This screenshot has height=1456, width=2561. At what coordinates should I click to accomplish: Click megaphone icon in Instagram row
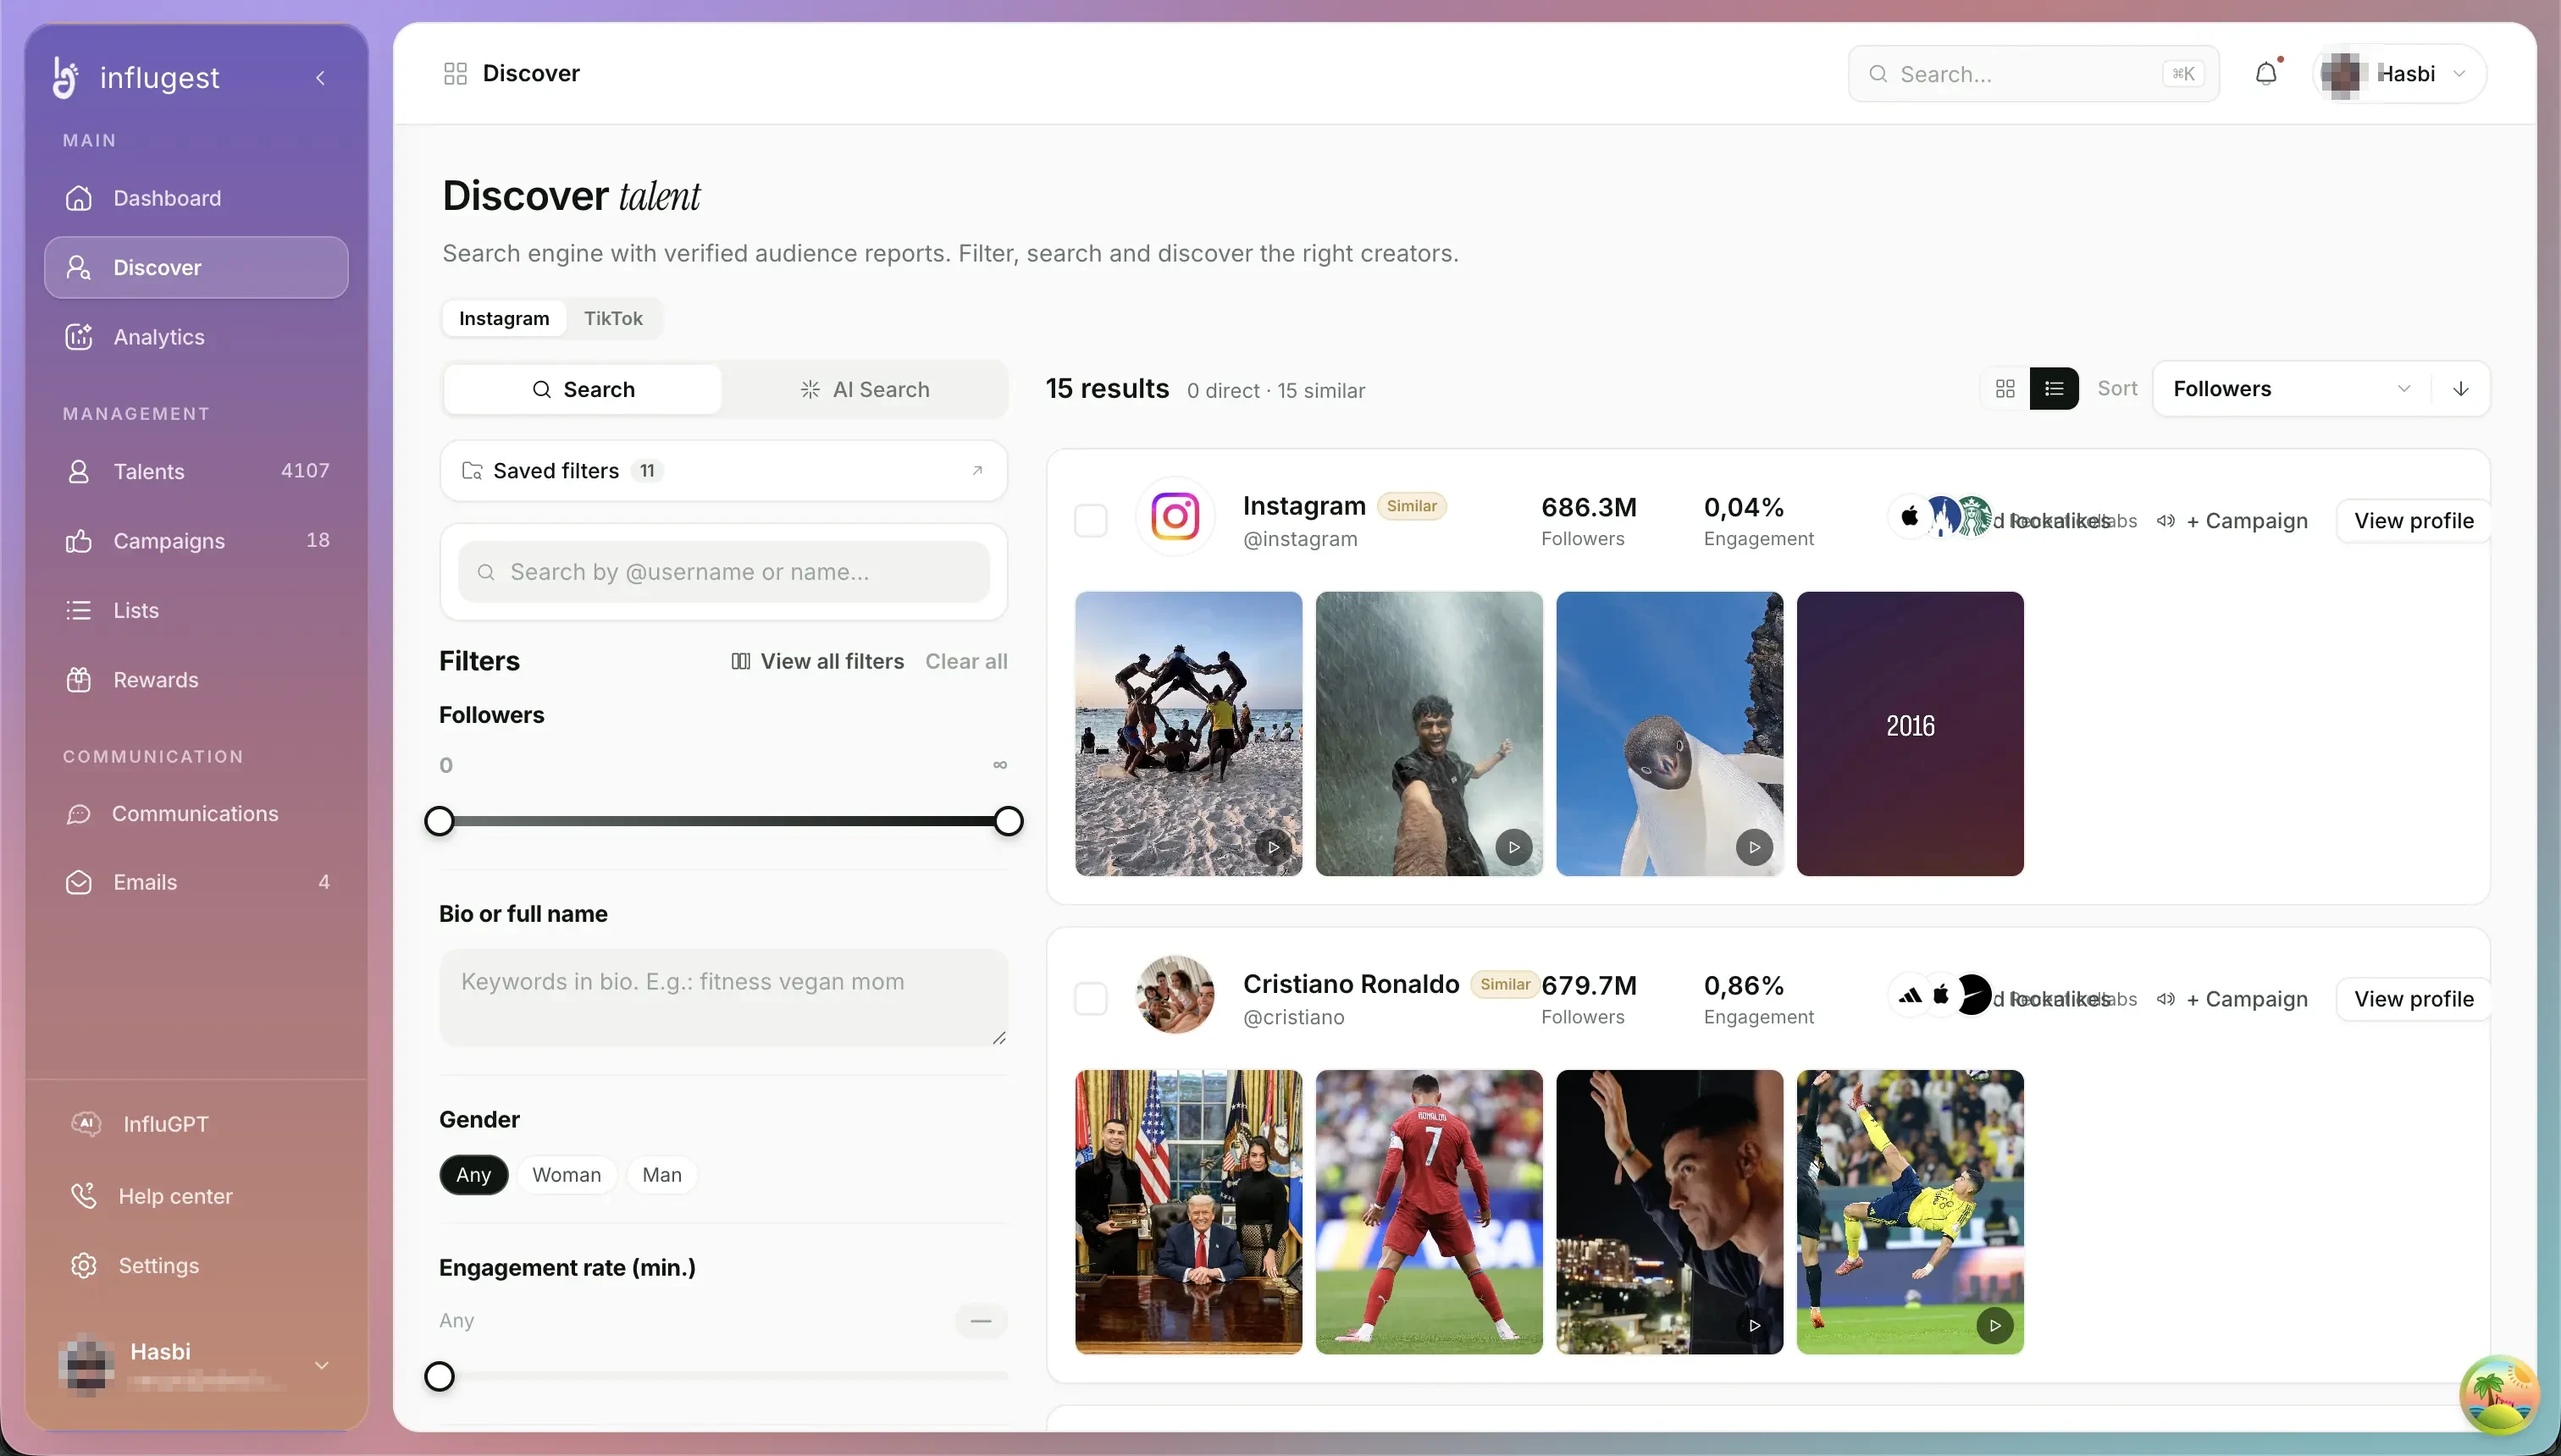2166,520
